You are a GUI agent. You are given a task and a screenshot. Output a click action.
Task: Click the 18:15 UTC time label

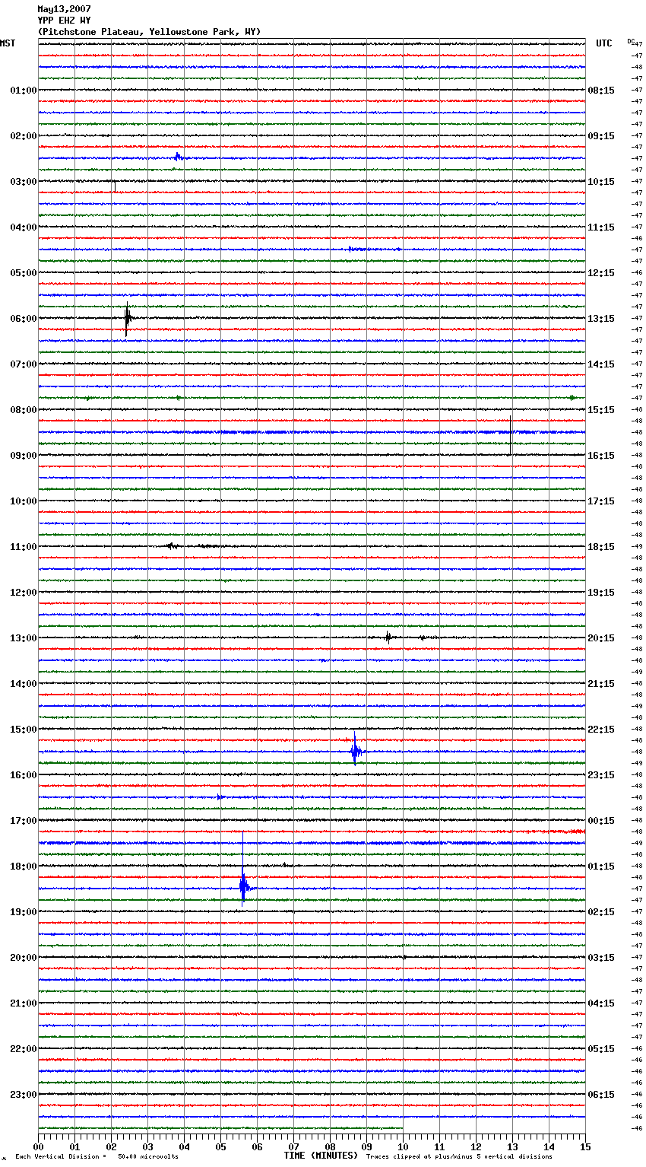(x=601, y=547)
